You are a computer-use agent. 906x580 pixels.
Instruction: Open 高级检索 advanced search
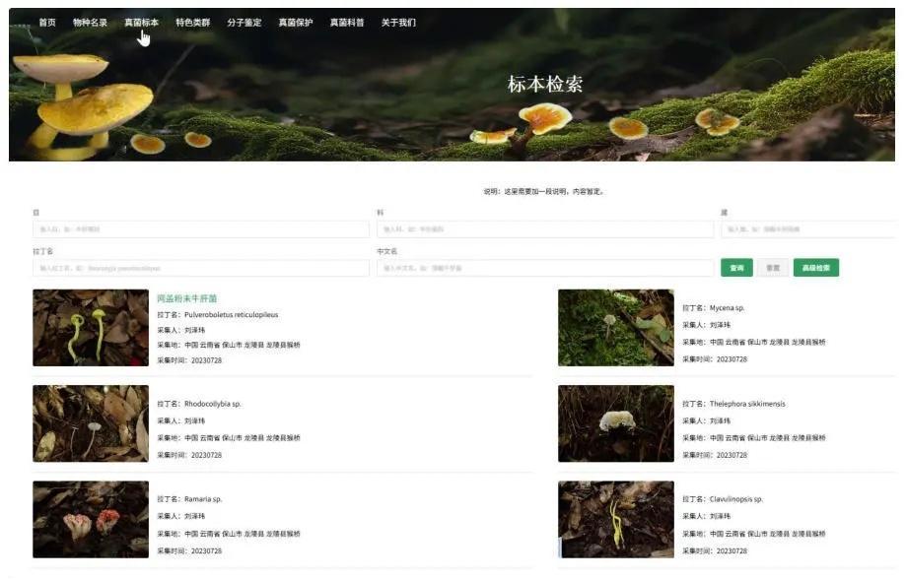pos(816,268)
